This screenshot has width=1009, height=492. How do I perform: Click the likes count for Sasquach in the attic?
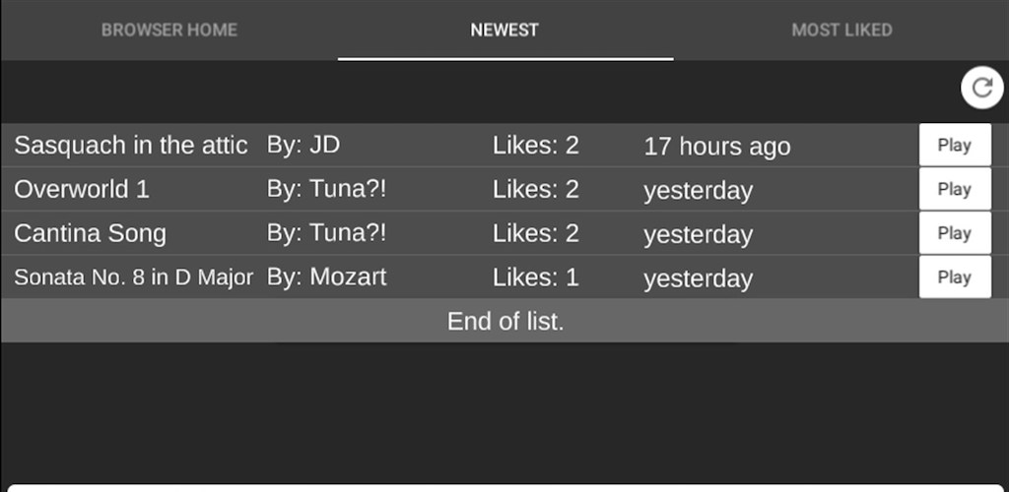pos(536,146)
